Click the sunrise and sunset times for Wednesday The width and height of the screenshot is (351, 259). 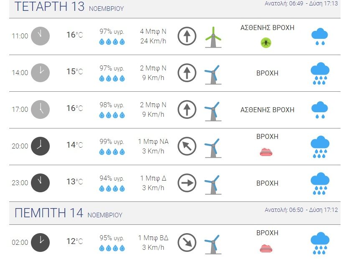pyautogui.click(x=301, y=4)
